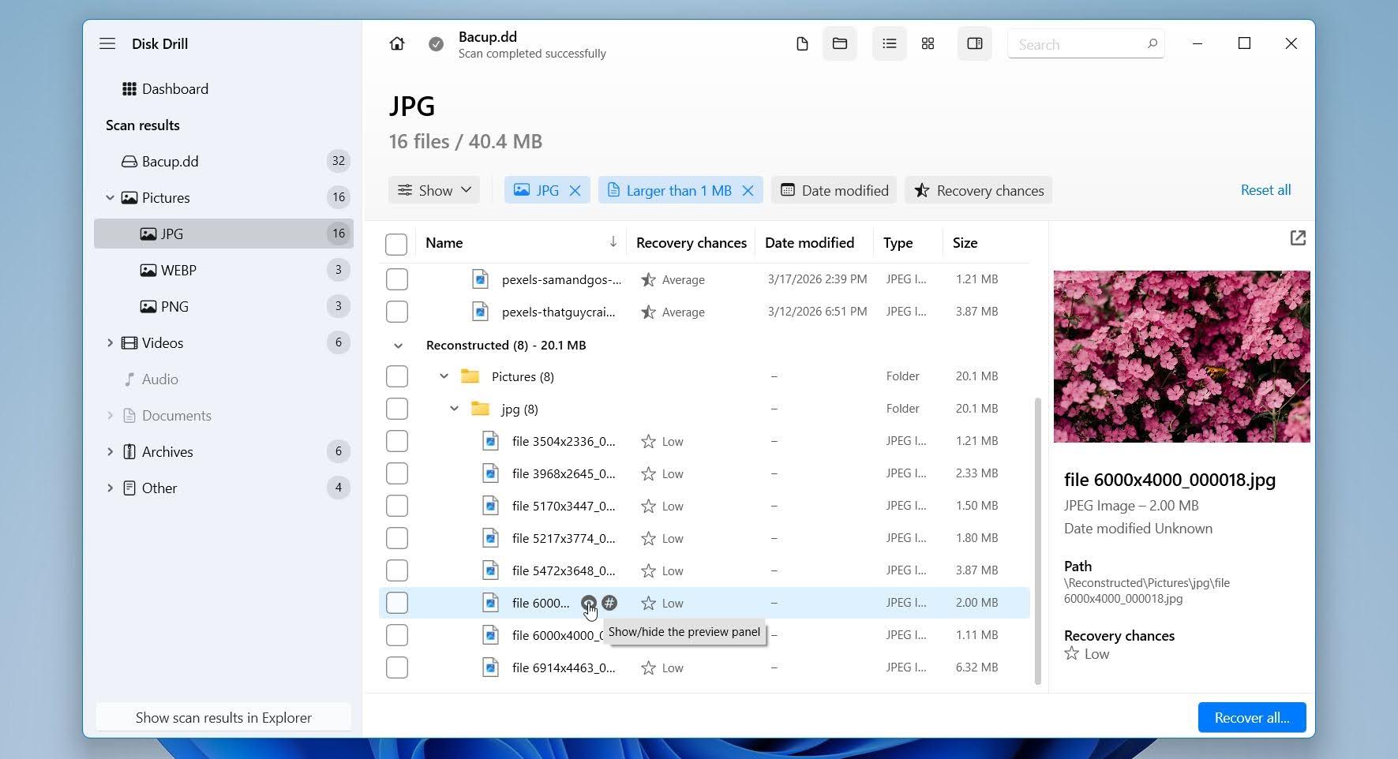Open the Date modified filter
The image size is (1398, 759).
coord(834,190)
